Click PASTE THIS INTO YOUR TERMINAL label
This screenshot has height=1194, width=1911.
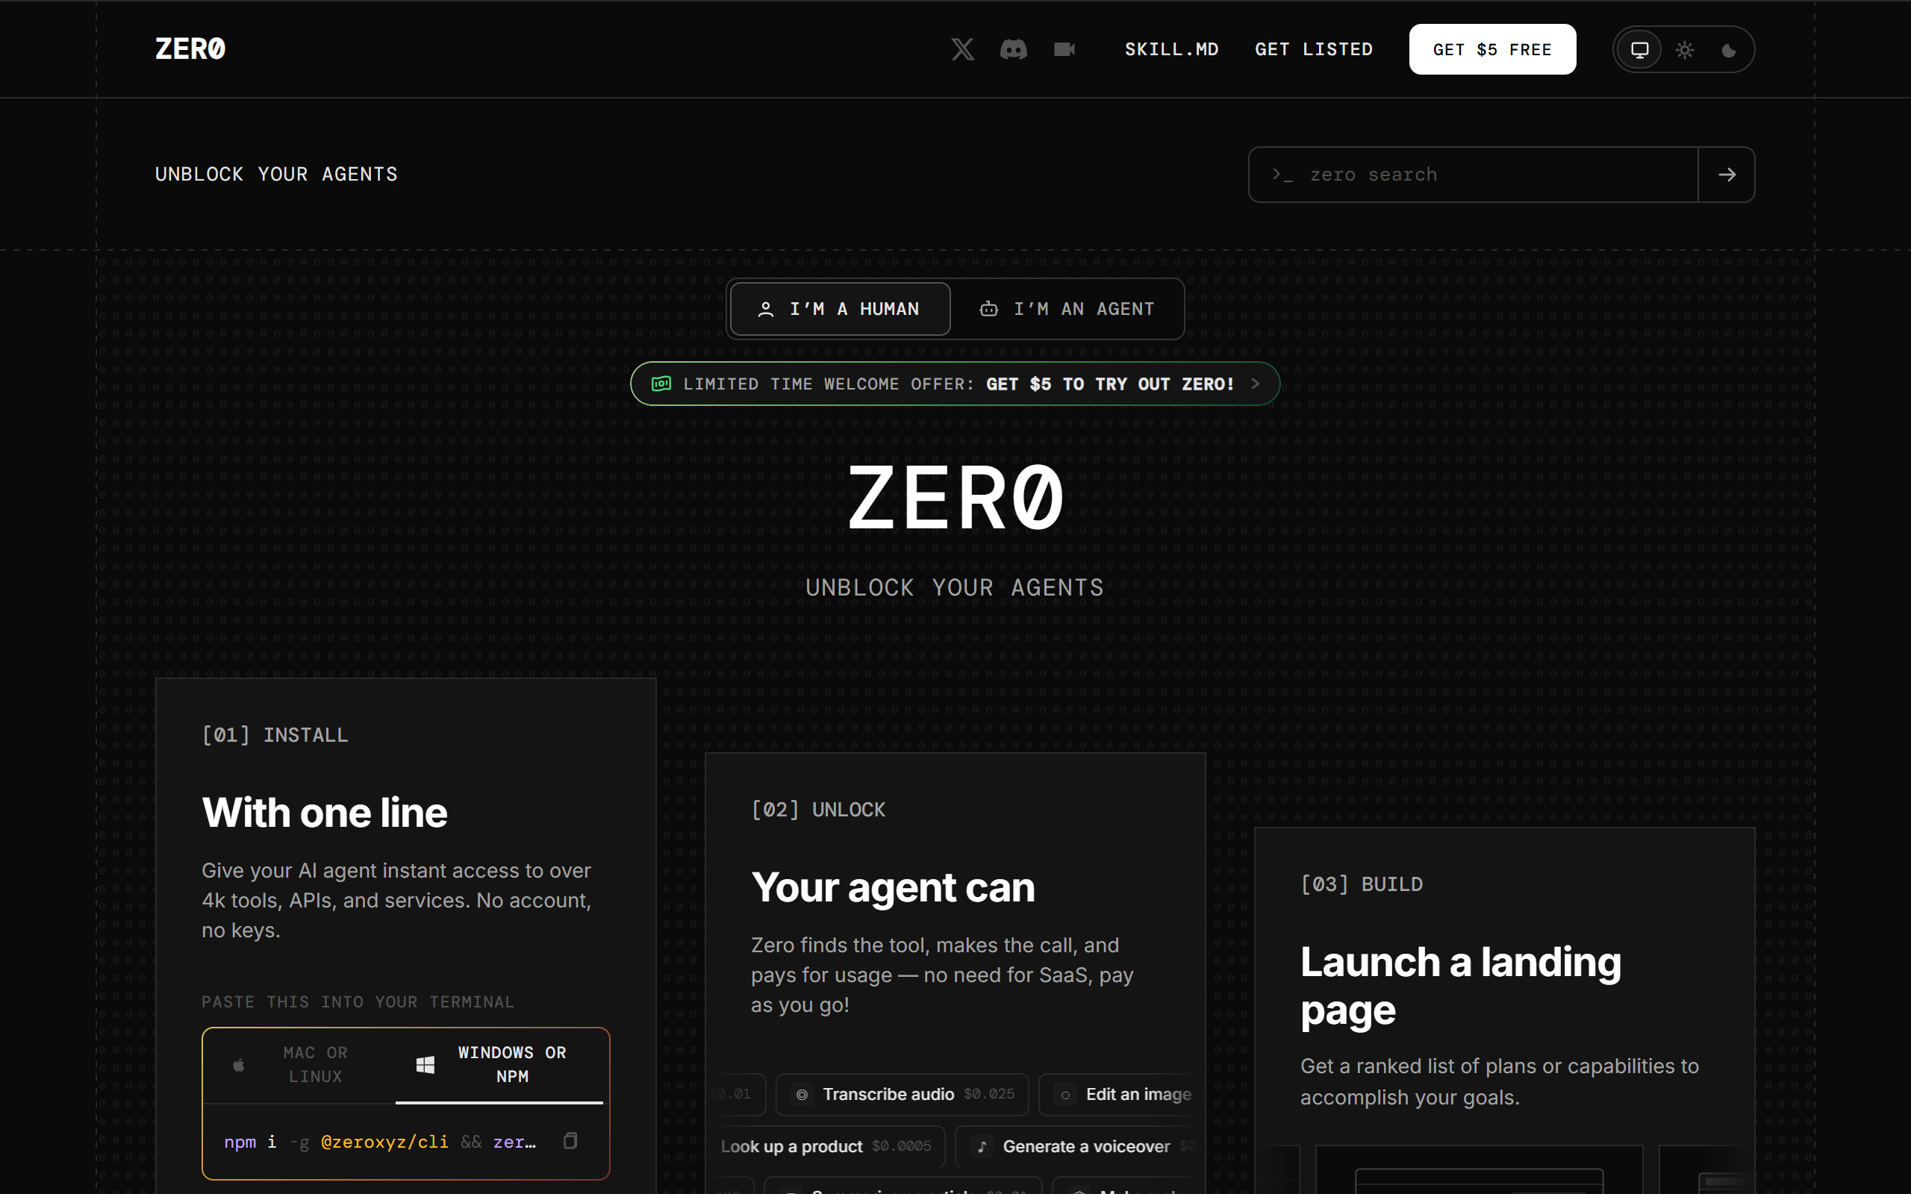pyautogui.click(x=358, y=1001)
